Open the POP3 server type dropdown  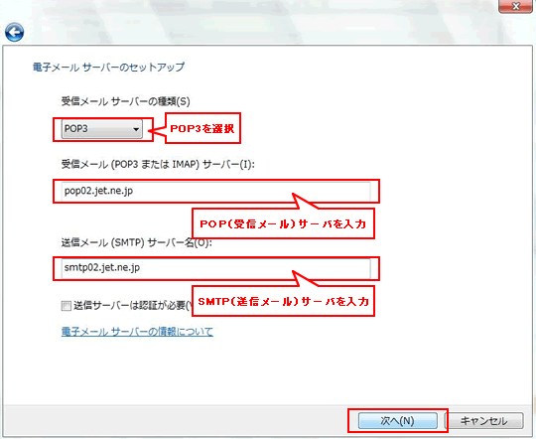pos(102,129)
